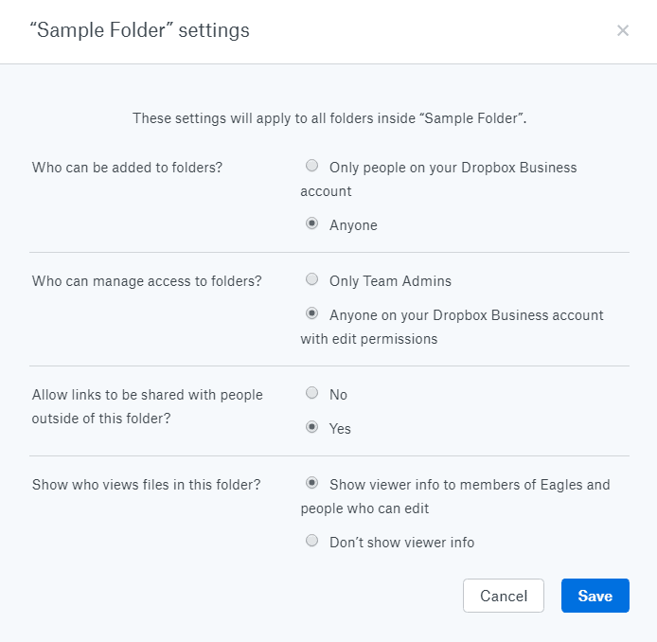This screenshot has height=642, width=657.
Task: Save the folder settings
Action: click(x=595, y=596)
